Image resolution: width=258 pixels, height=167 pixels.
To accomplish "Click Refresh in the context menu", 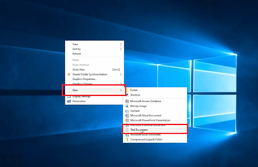I will 94,54.
